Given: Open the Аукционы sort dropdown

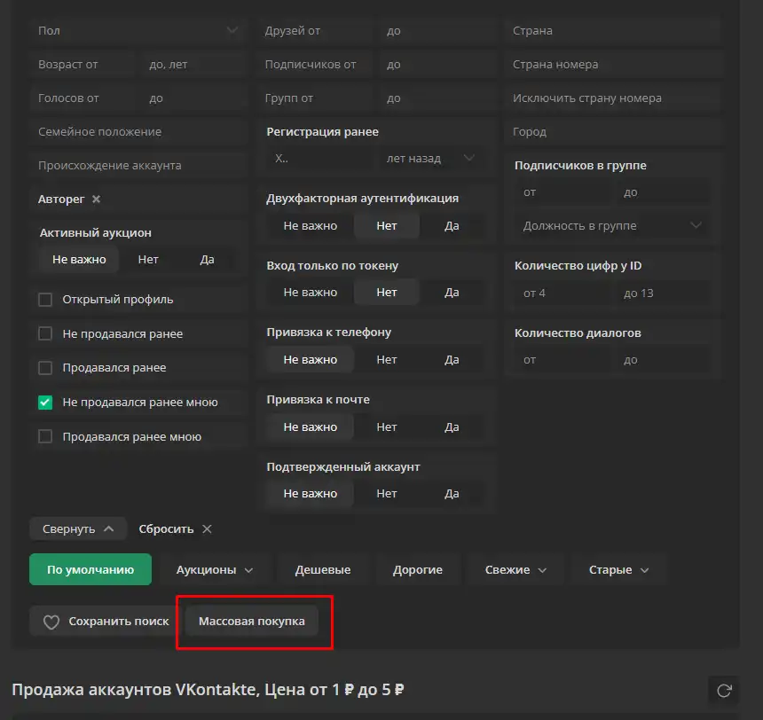Looking at the screenshot, I should pos(215,570).
